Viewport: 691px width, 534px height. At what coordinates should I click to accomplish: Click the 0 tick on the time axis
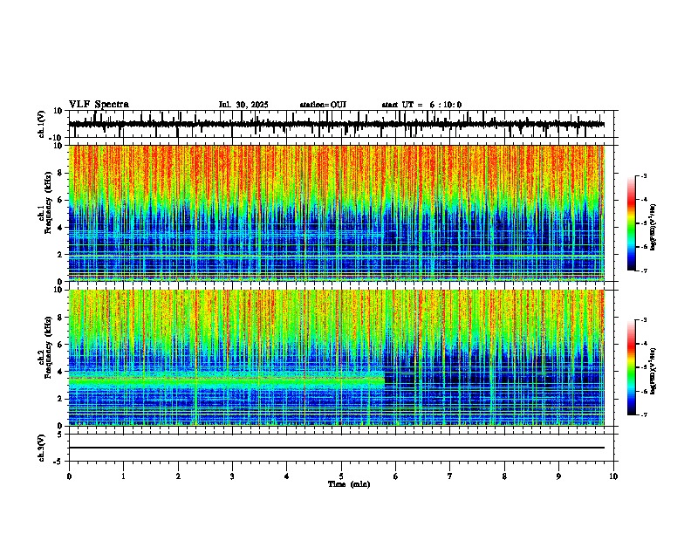[x=69, y=476]
